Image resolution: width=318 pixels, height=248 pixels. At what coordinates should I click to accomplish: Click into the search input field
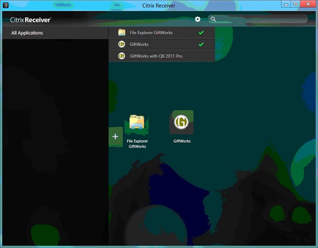(258, 19)
